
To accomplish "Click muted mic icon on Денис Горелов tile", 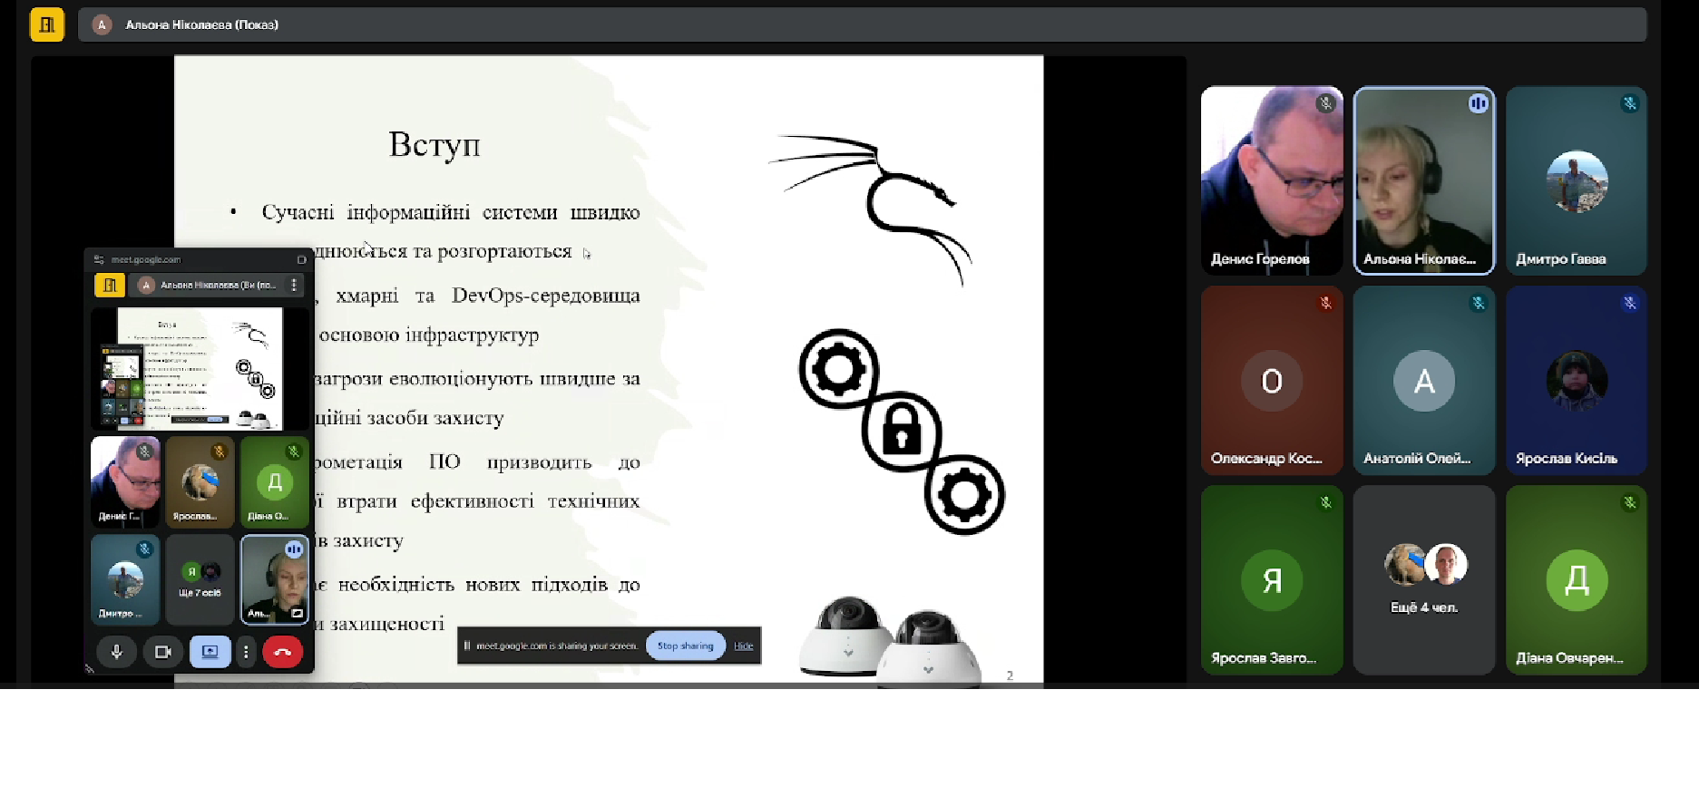I will click(1325, 103).
